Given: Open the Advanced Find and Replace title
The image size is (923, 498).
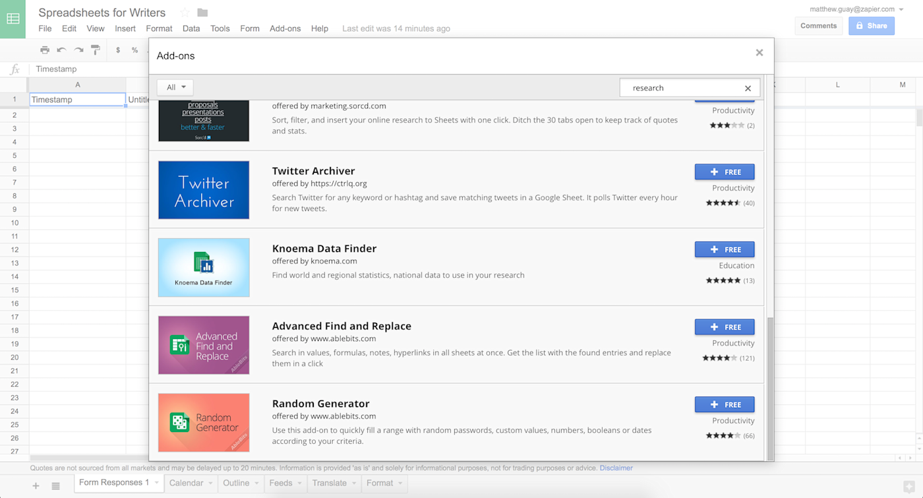Looking at the screenshot, I should coord(342,326).
